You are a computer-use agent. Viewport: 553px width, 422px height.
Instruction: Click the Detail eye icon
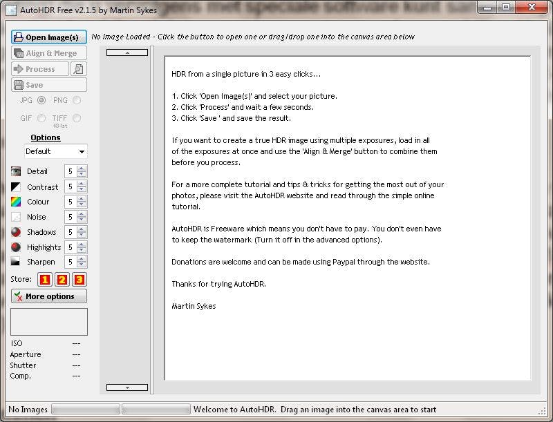tap(16, 171)
